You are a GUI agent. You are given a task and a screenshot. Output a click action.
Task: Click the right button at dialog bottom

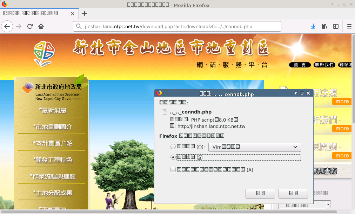[x=293, y=193]
